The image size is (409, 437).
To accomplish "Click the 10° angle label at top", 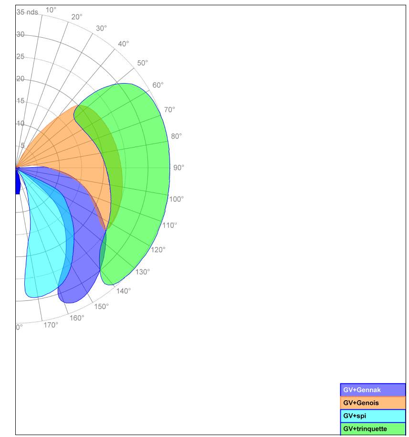I will (51, 10).
